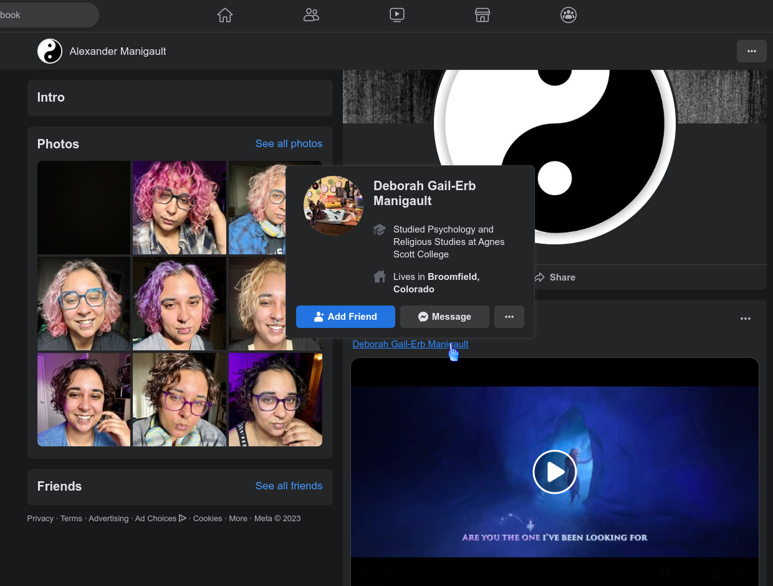Open the Friends icon in top navigation
Image resolution: width=773 pixels, height=586 pixels.
click(311, 15)
